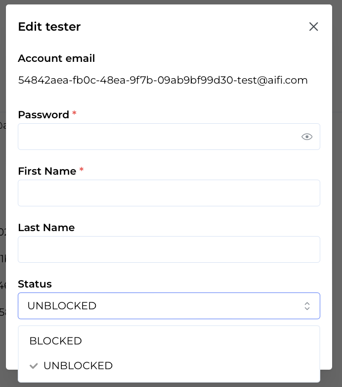The height and width of the screenshot is (387, 342).
Task: Close the Edit tester dialog
Action: point(313,27)
